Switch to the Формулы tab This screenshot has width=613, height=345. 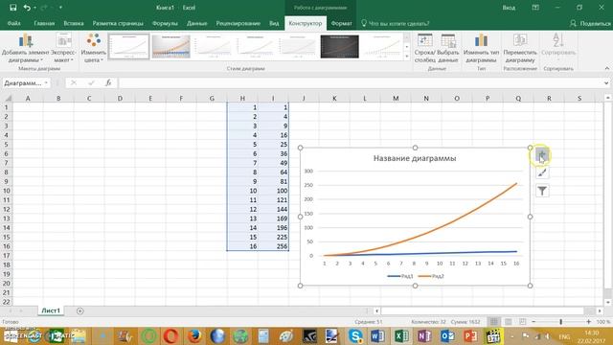point(165,23)
